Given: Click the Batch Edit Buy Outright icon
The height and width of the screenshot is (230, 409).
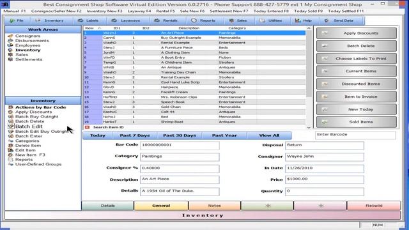Looking at the screenshot, I should (x=10, y=132).
